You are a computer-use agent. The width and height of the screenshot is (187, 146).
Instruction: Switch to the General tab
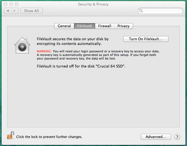coord(64,26)
